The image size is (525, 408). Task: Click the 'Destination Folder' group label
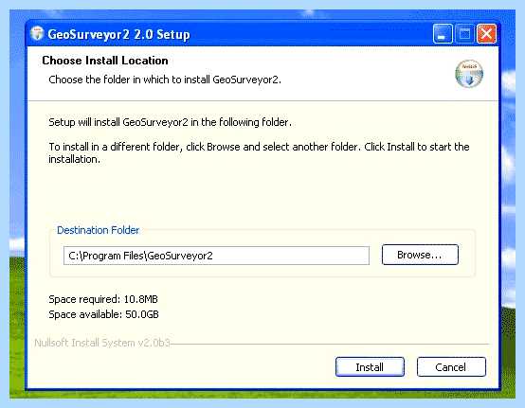click(98, 230)
